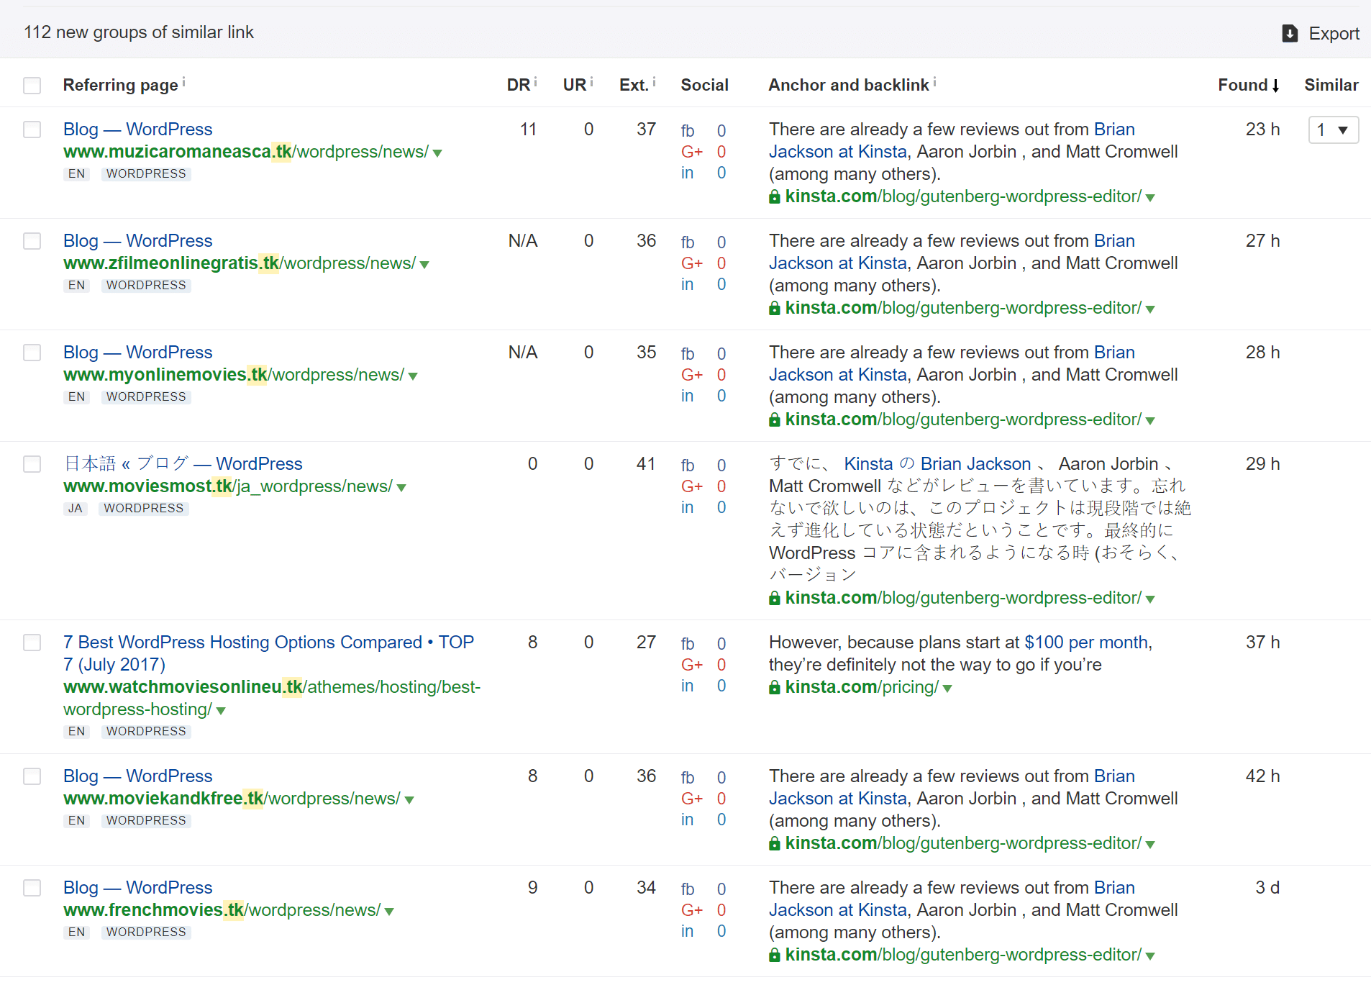Open the Similar count dropdown on the first row
1371x985 pixels.
[1334, 130]
